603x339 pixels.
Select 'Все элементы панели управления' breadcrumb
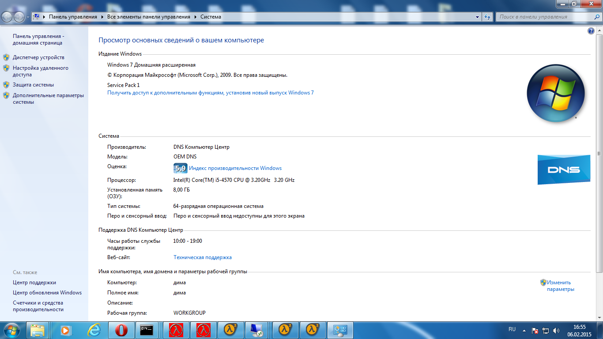(x=149, y=17)
